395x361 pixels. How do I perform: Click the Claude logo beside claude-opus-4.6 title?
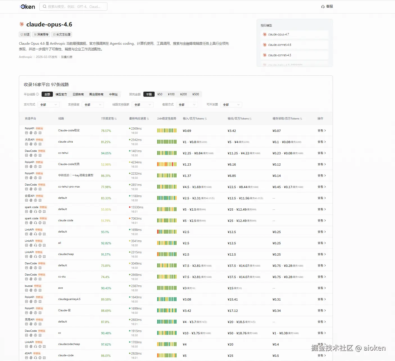click(x=22, y=24)
